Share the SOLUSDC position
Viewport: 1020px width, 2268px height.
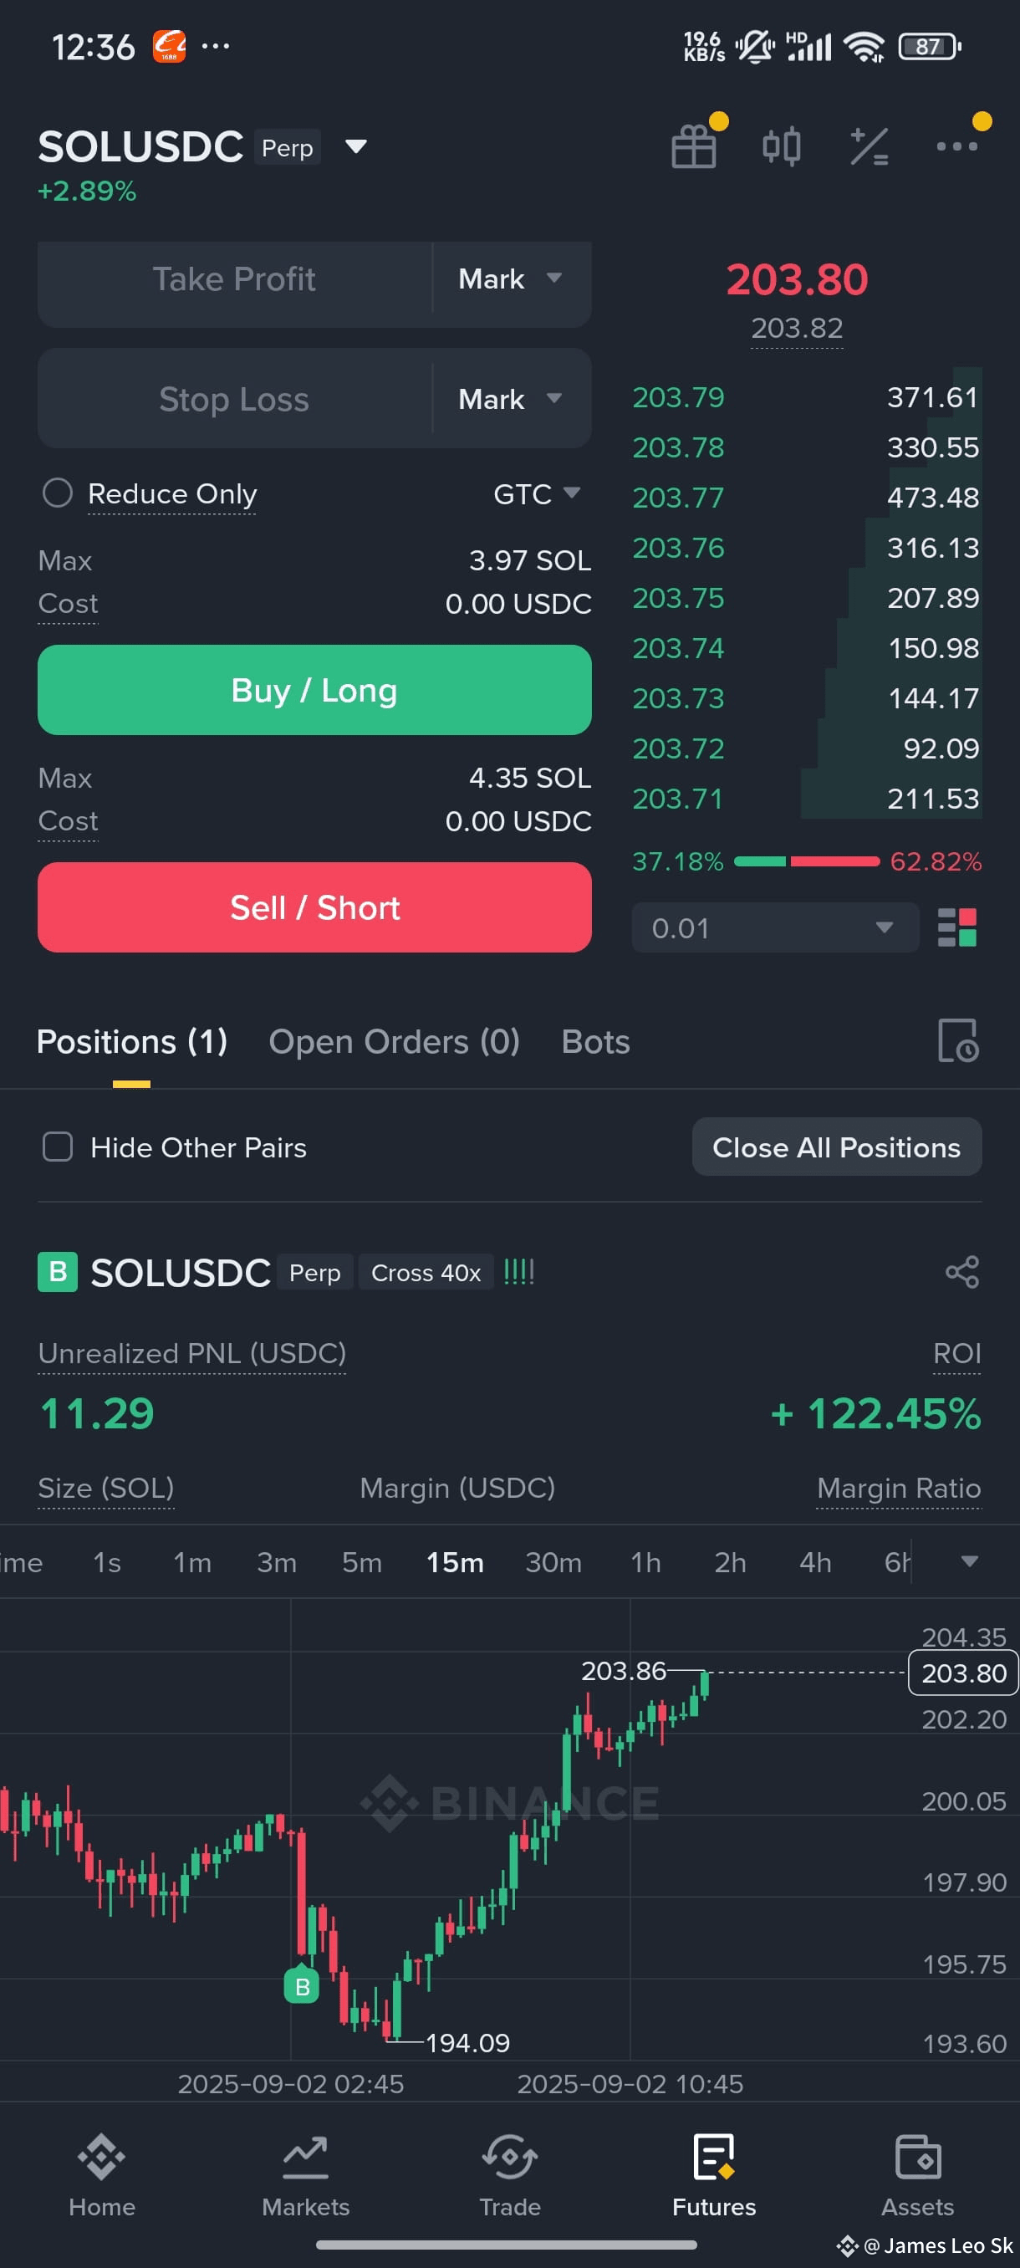click(961, 1272)
